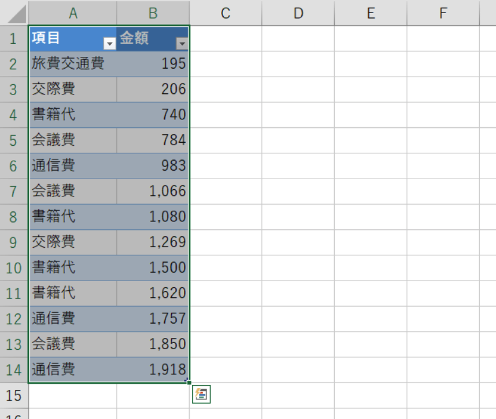Select row 3 header
The width and height of the screenshot is (496, 419).
14,89
